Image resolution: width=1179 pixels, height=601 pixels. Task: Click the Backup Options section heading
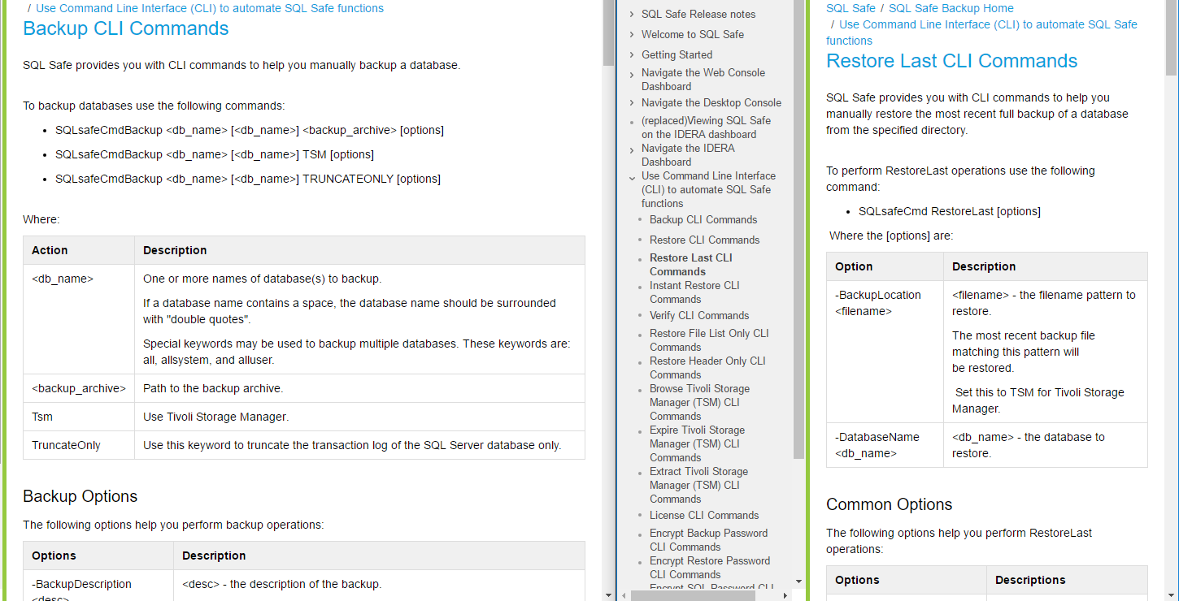(x=80, y=496)
